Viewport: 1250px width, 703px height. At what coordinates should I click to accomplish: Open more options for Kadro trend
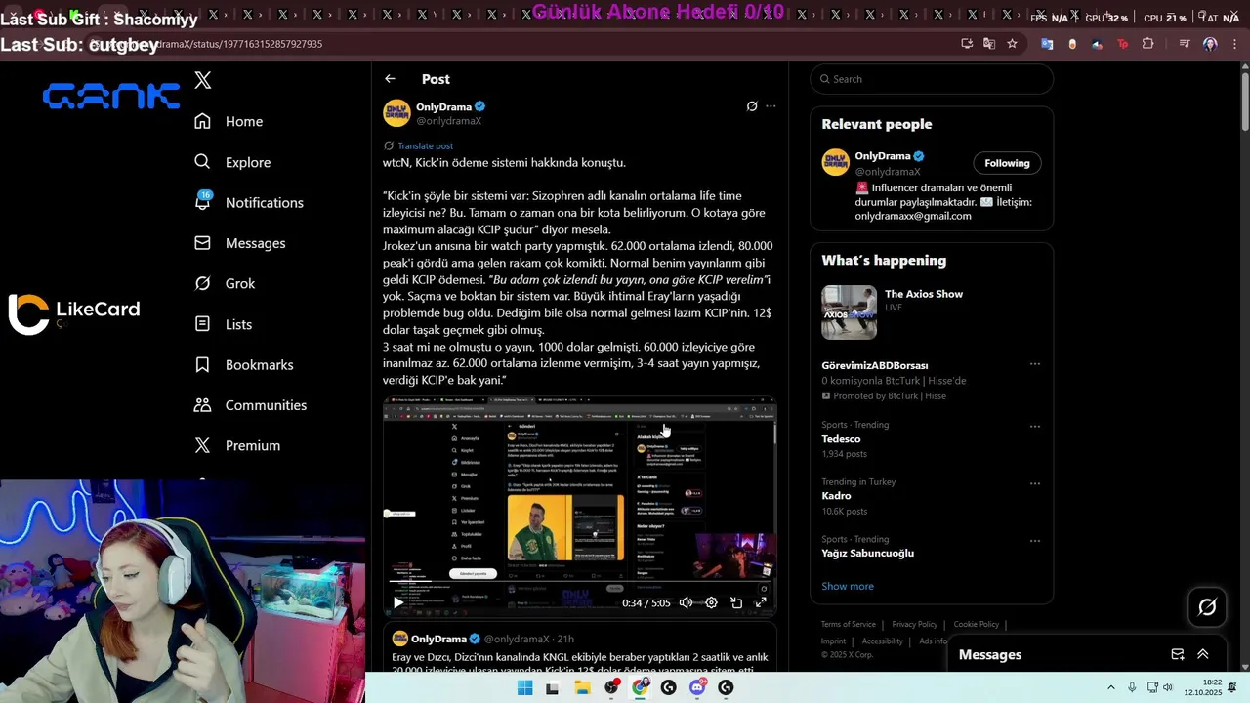(1035, 483)
